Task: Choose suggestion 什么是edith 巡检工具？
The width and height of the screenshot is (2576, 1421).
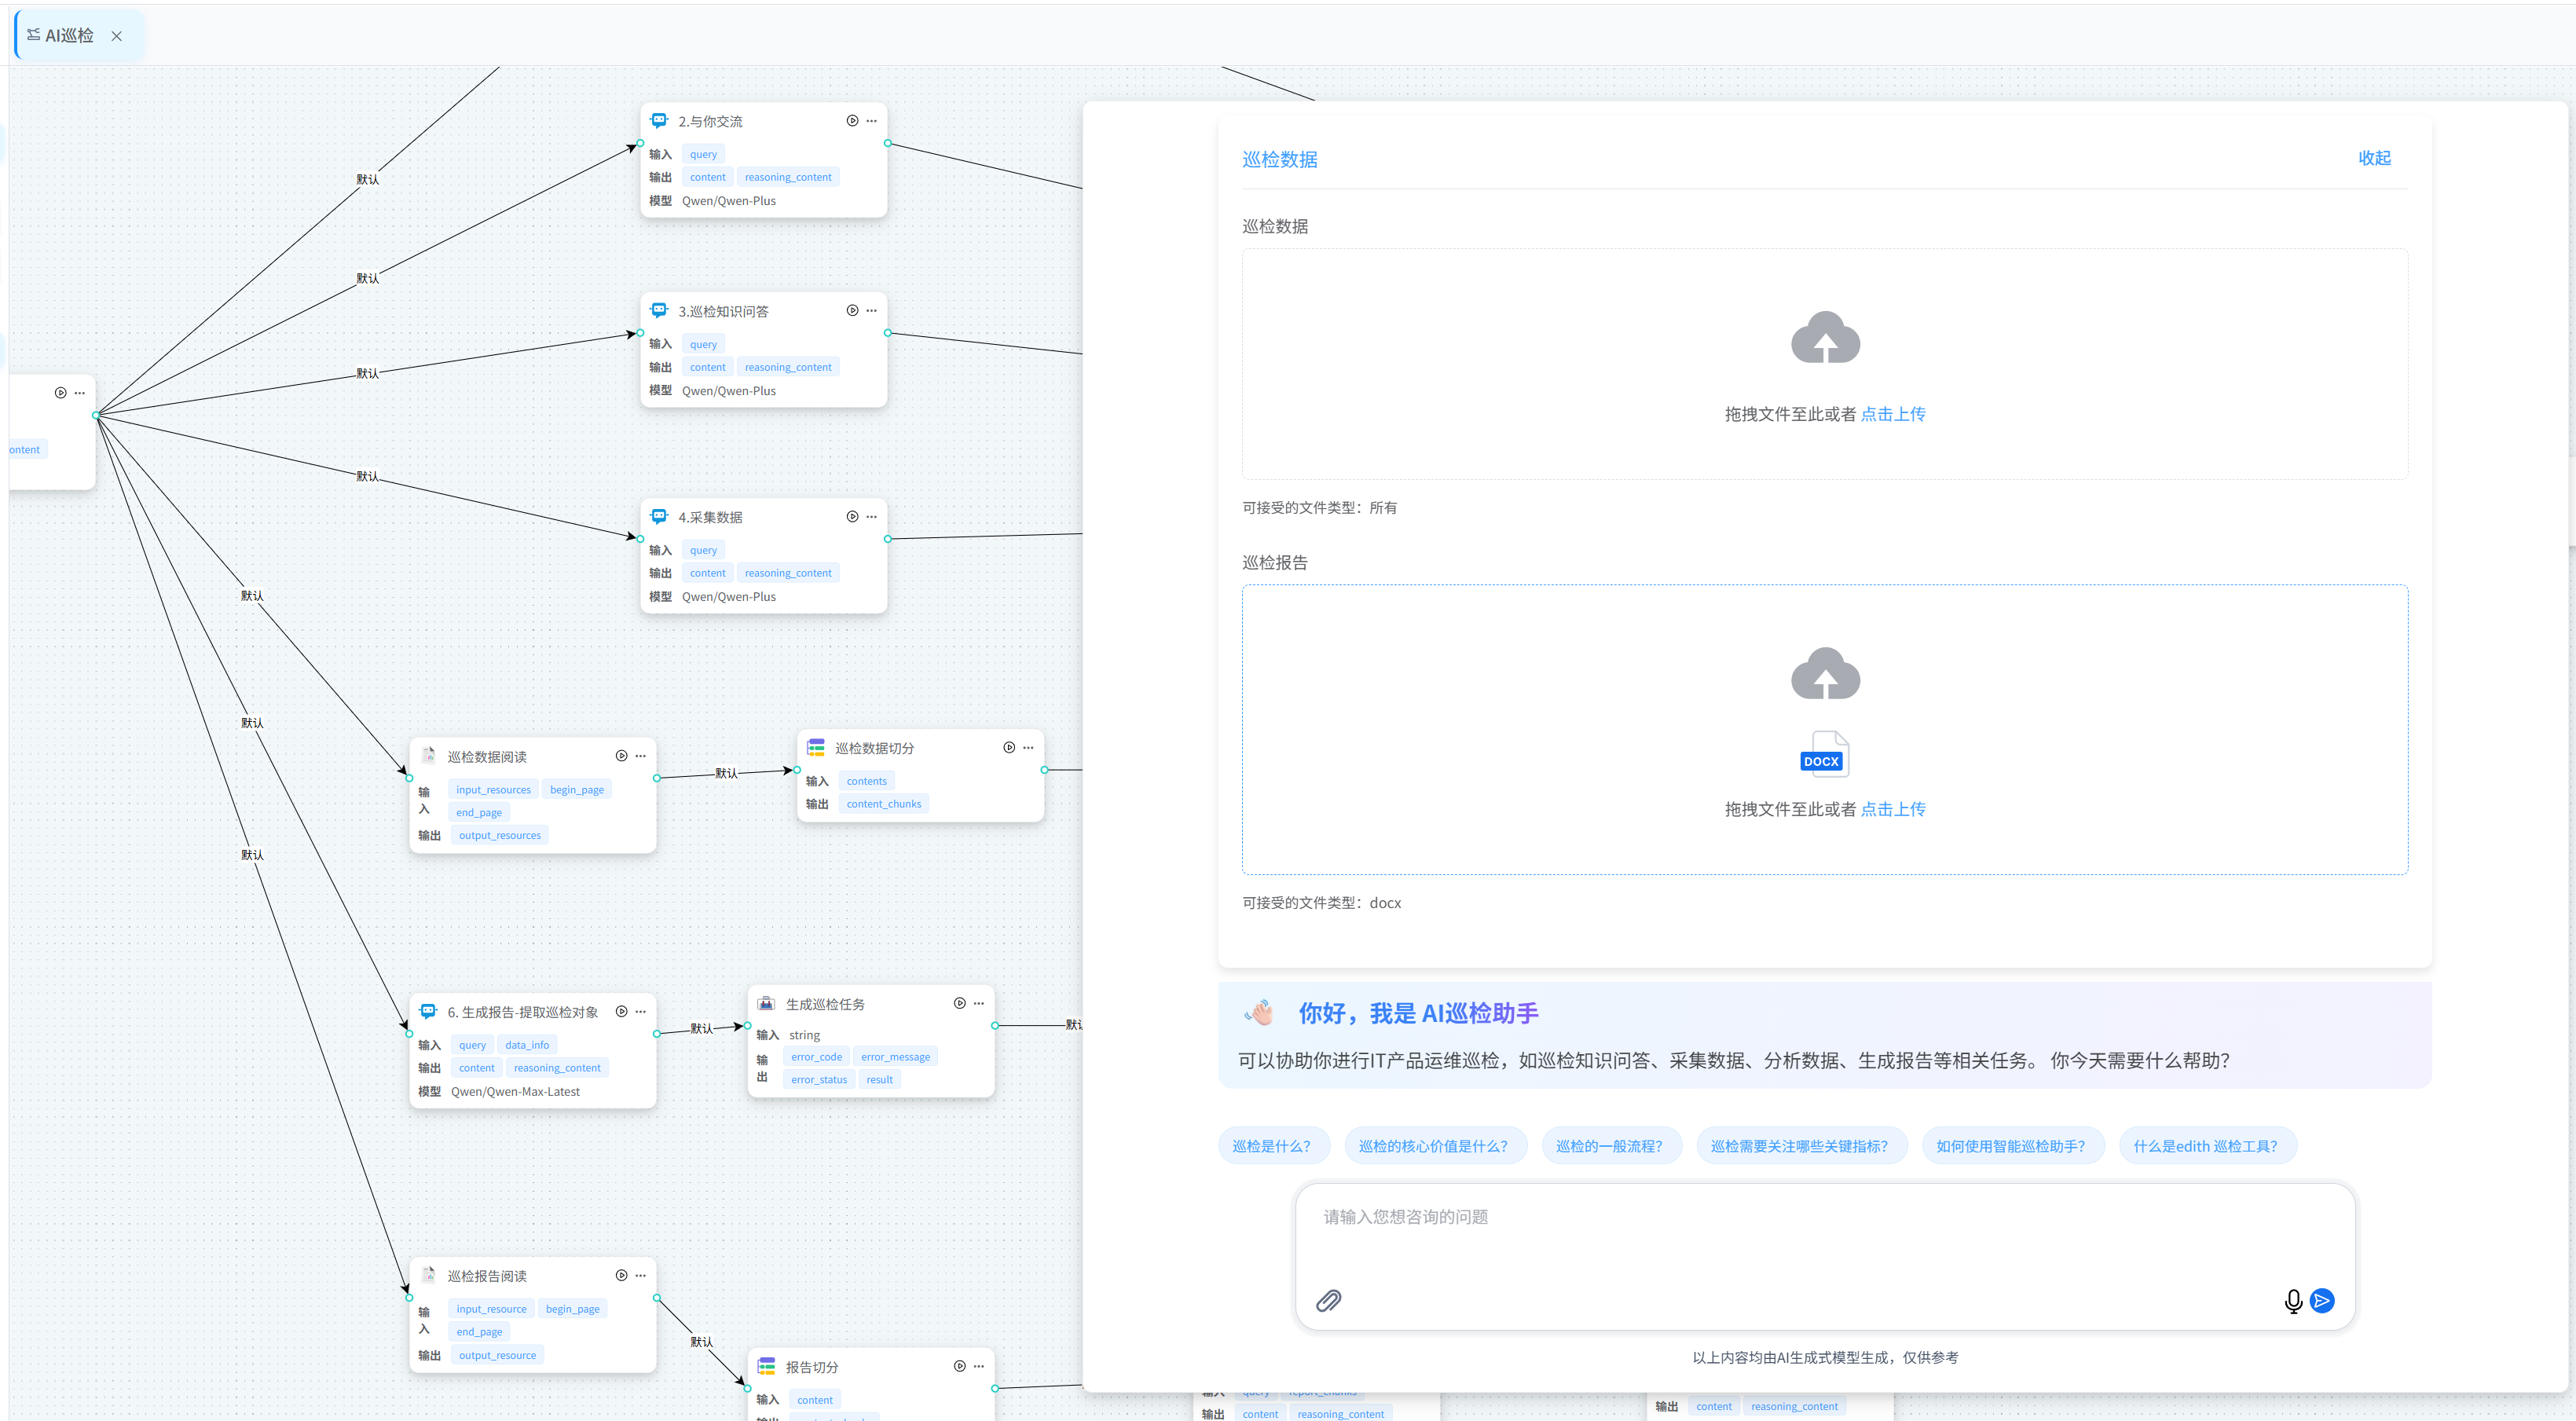Action: pos(2205,1146)
